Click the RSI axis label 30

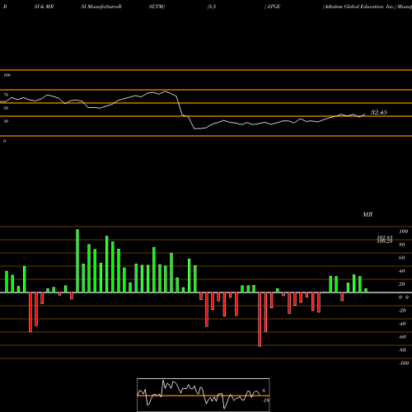coord(6,121)
